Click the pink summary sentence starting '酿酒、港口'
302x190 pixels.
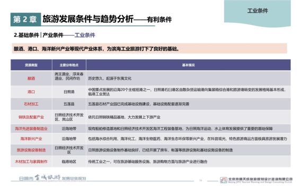click(96, 49)
